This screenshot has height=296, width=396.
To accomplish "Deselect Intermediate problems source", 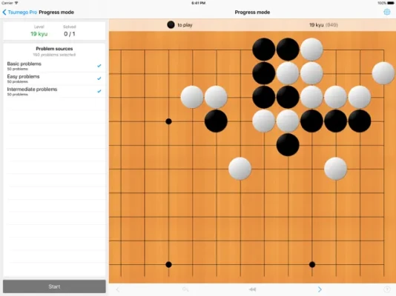I will [x=54, y=91].
